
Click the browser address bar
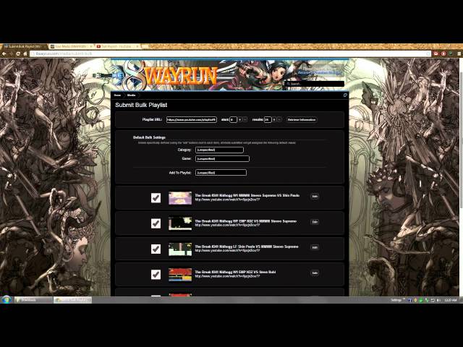(x=230, y=53)
